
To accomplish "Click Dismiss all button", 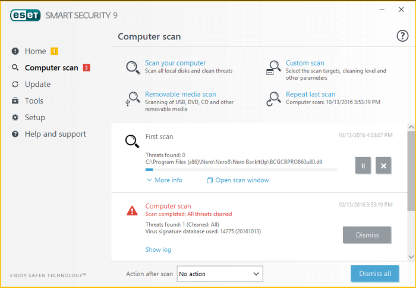I will [x=374, y=273].
